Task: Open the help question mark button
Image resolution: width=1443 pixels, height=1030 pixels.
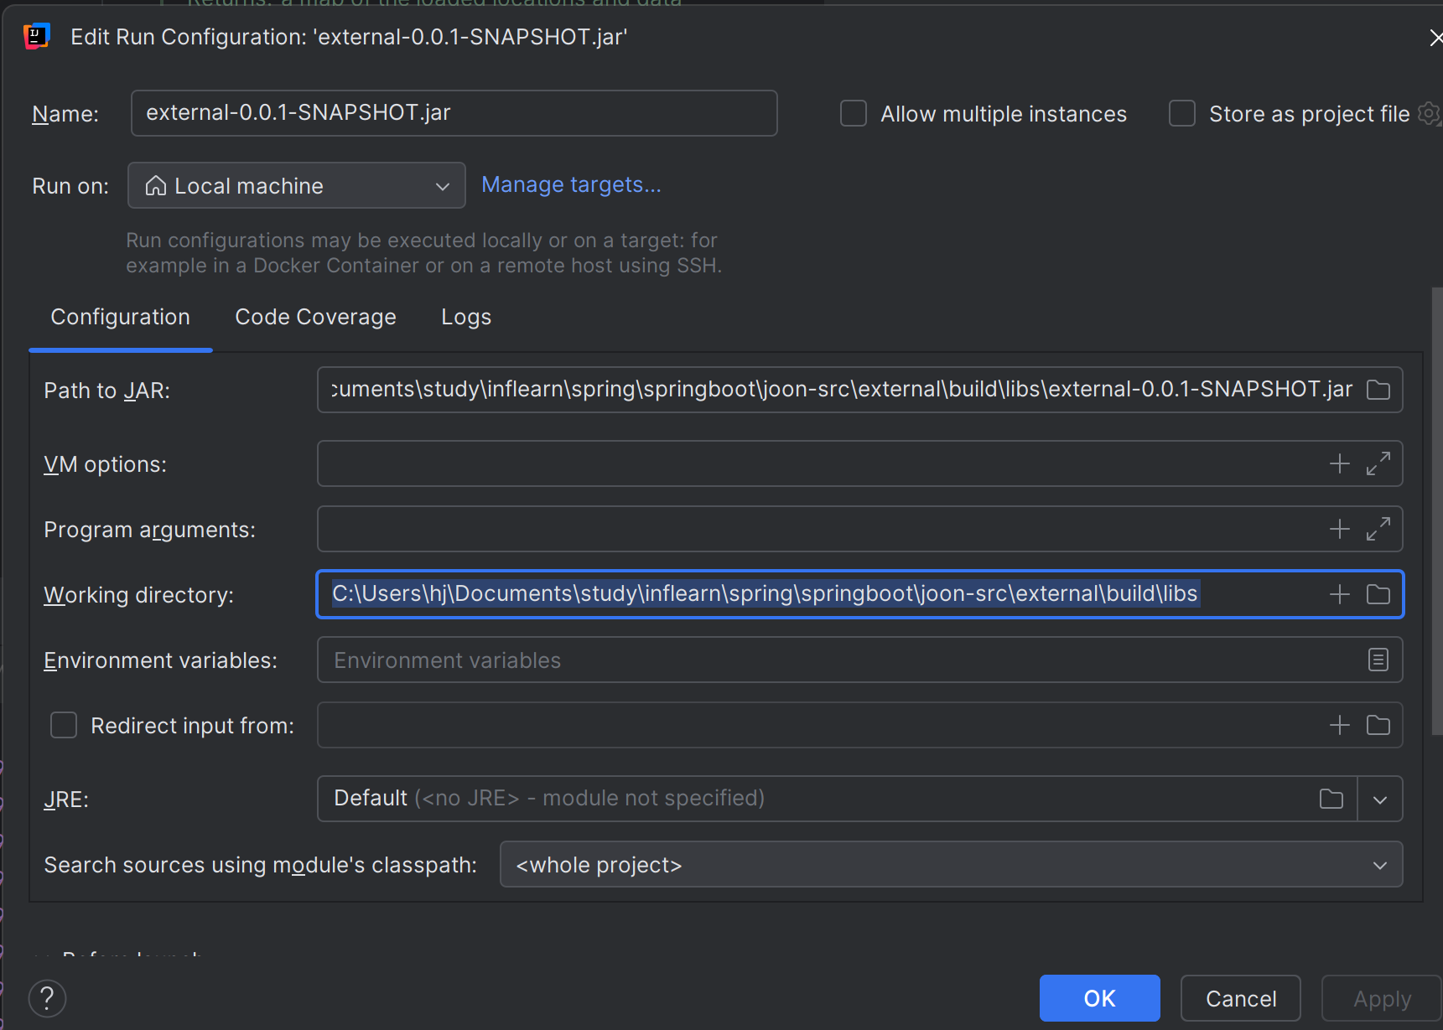Action: [x=47, y=998]
